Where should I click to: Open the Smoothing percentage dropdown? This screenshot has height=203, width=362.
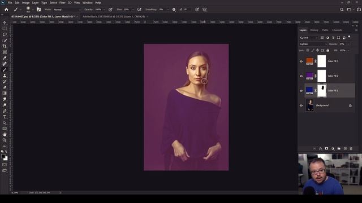pyautogui.click(x=168, y=10)
